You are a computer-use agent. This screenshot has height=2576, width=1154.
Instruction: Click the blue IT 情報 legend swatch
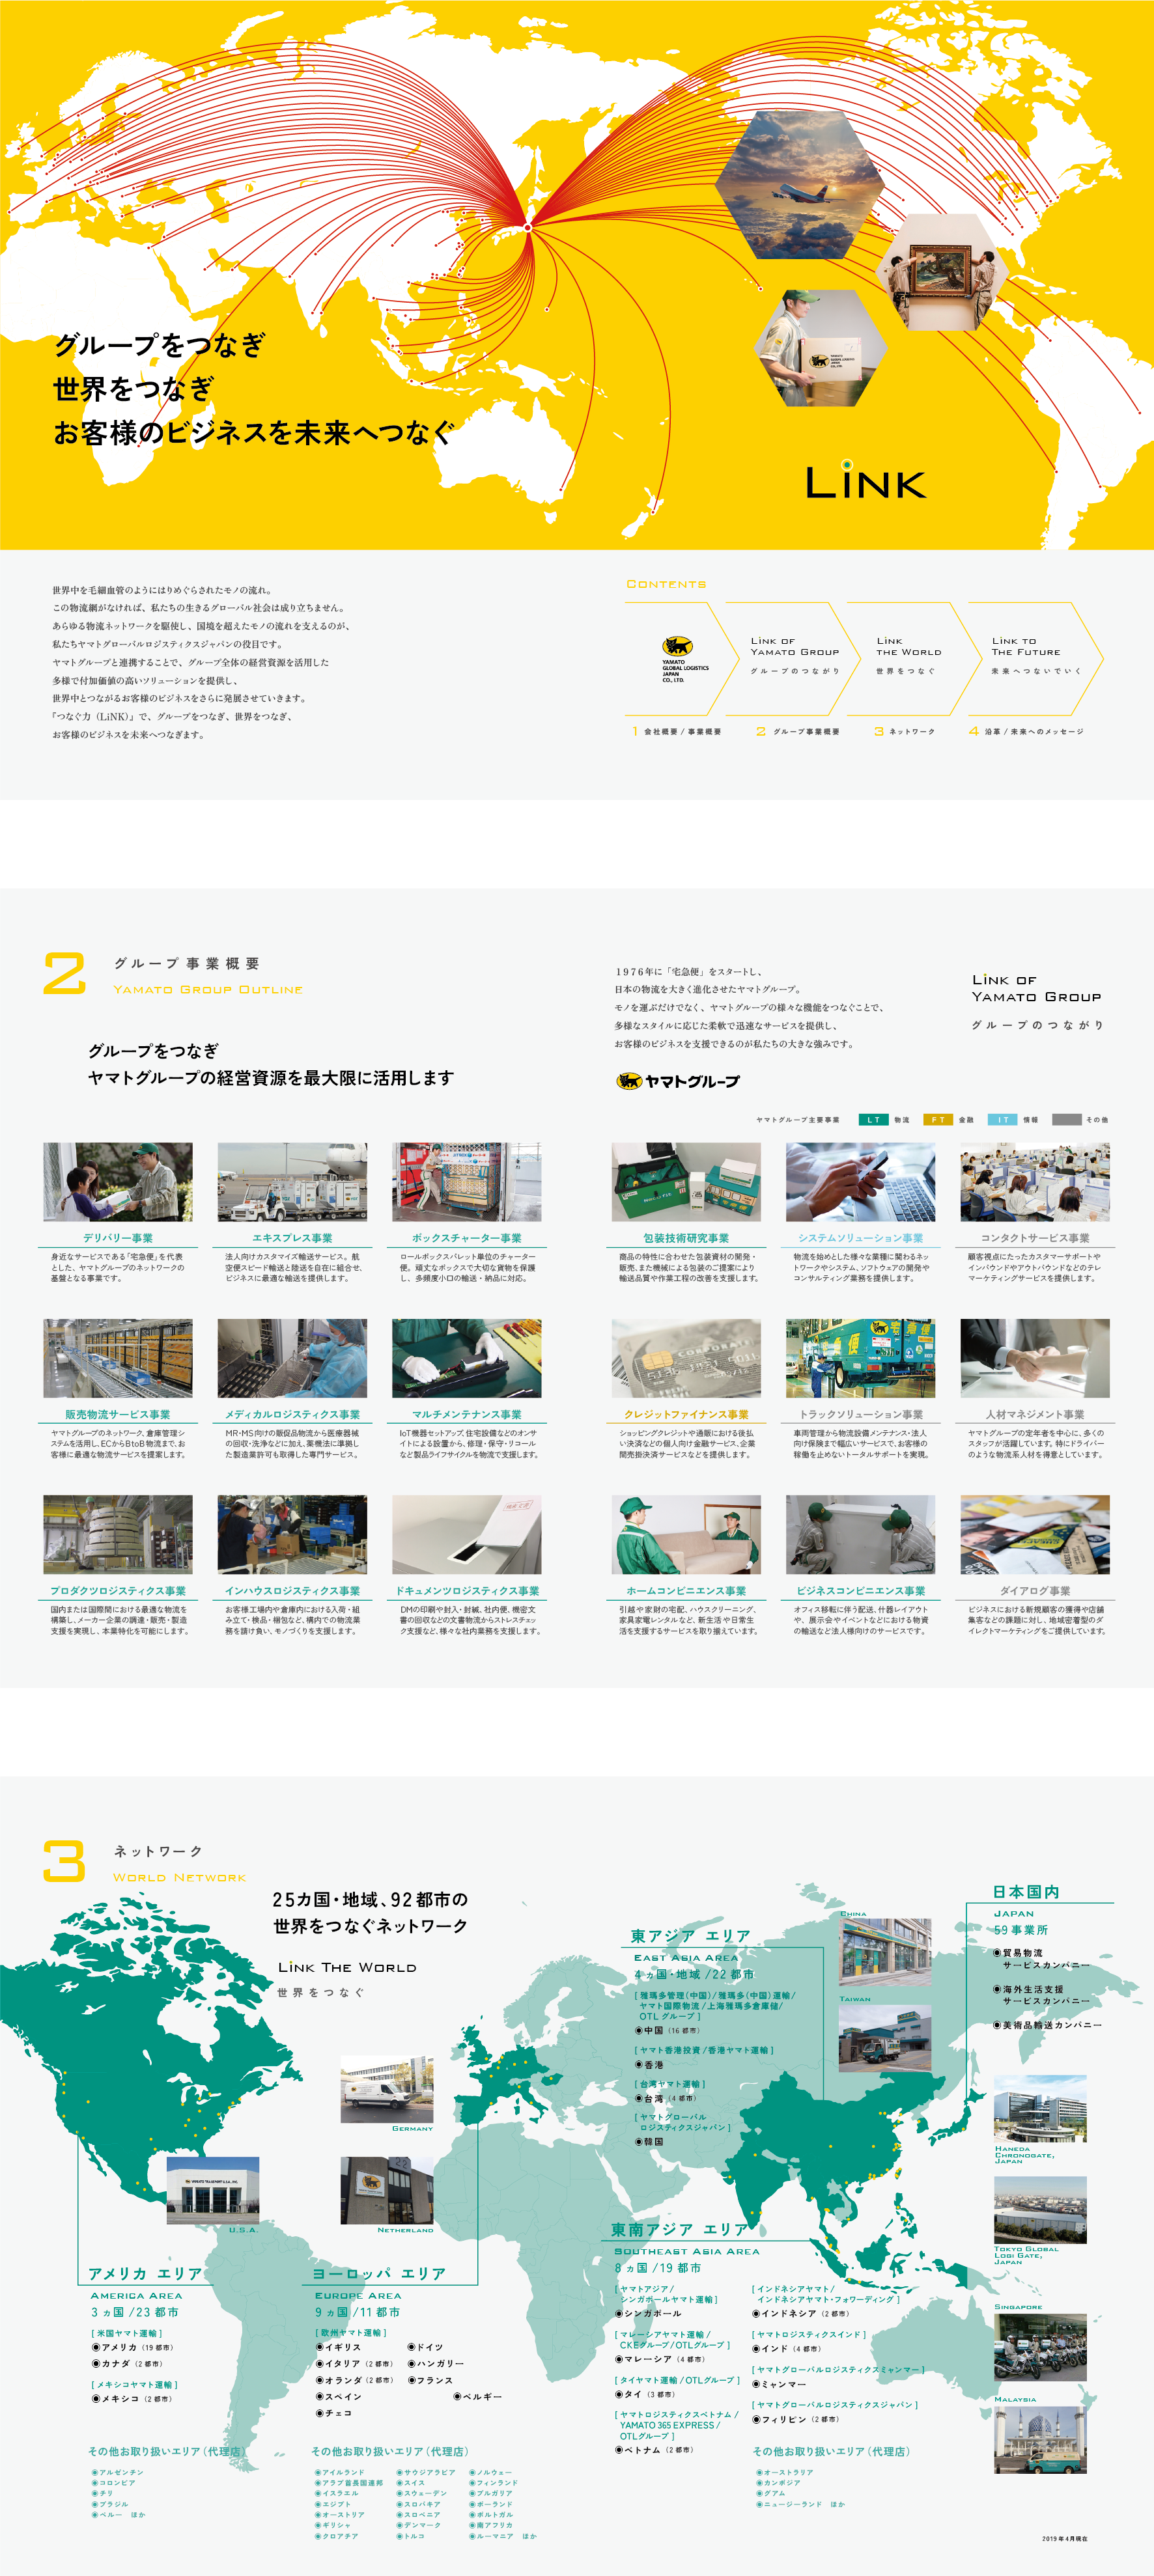tap(1002, 1120)
